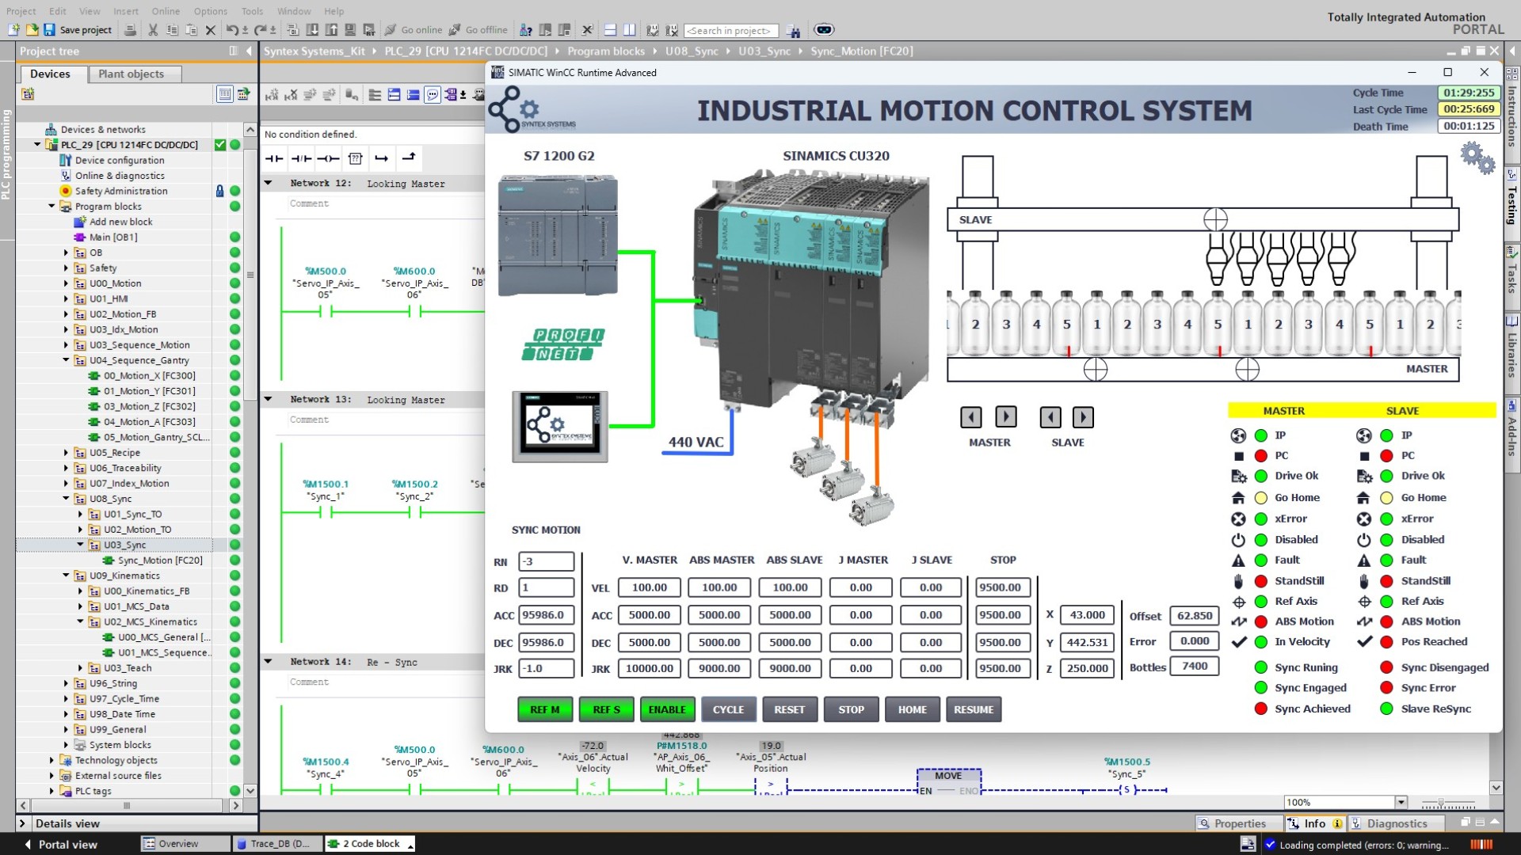Click the binoculars search icon beside the search box

794,31
